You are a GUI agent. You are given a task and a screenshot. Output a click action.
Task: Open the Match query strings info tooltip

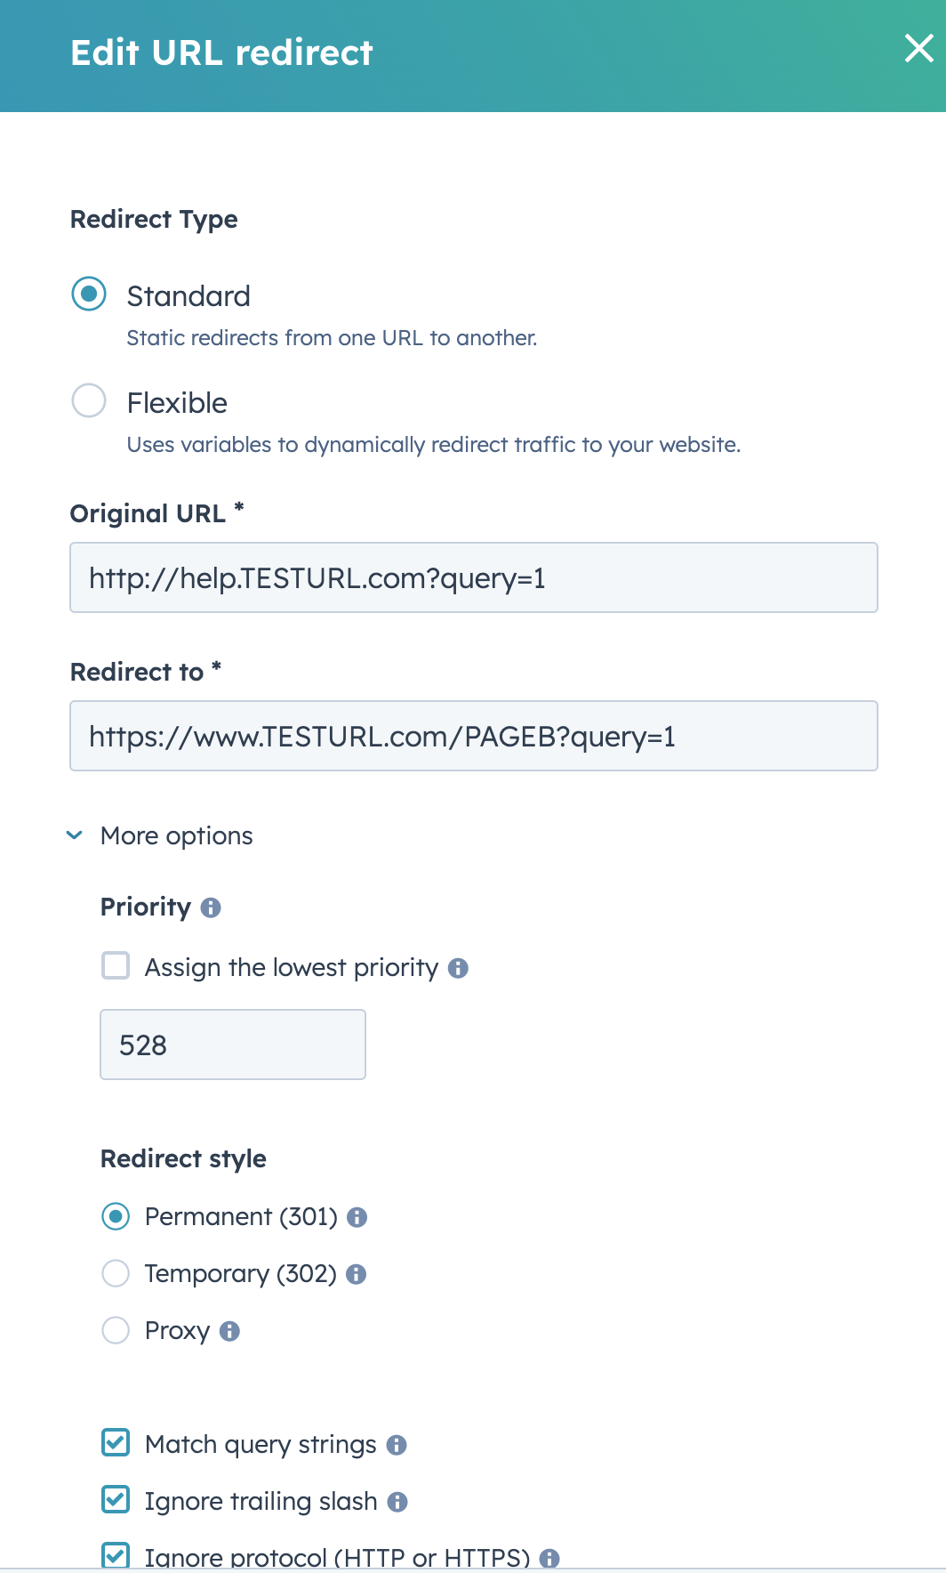coord(397,1444)
